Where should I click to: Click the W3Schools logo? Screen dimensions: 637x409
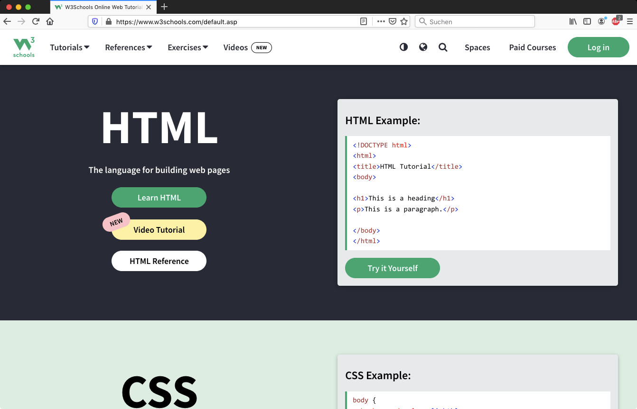[24, 47]
